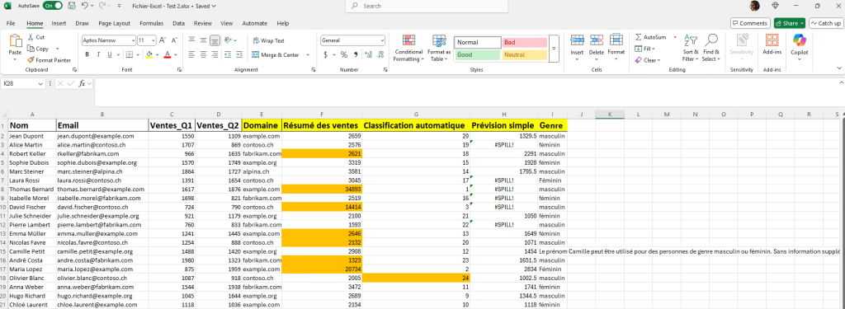Open the Find & Select magnifier menu
845x309 pixels.
710,48
